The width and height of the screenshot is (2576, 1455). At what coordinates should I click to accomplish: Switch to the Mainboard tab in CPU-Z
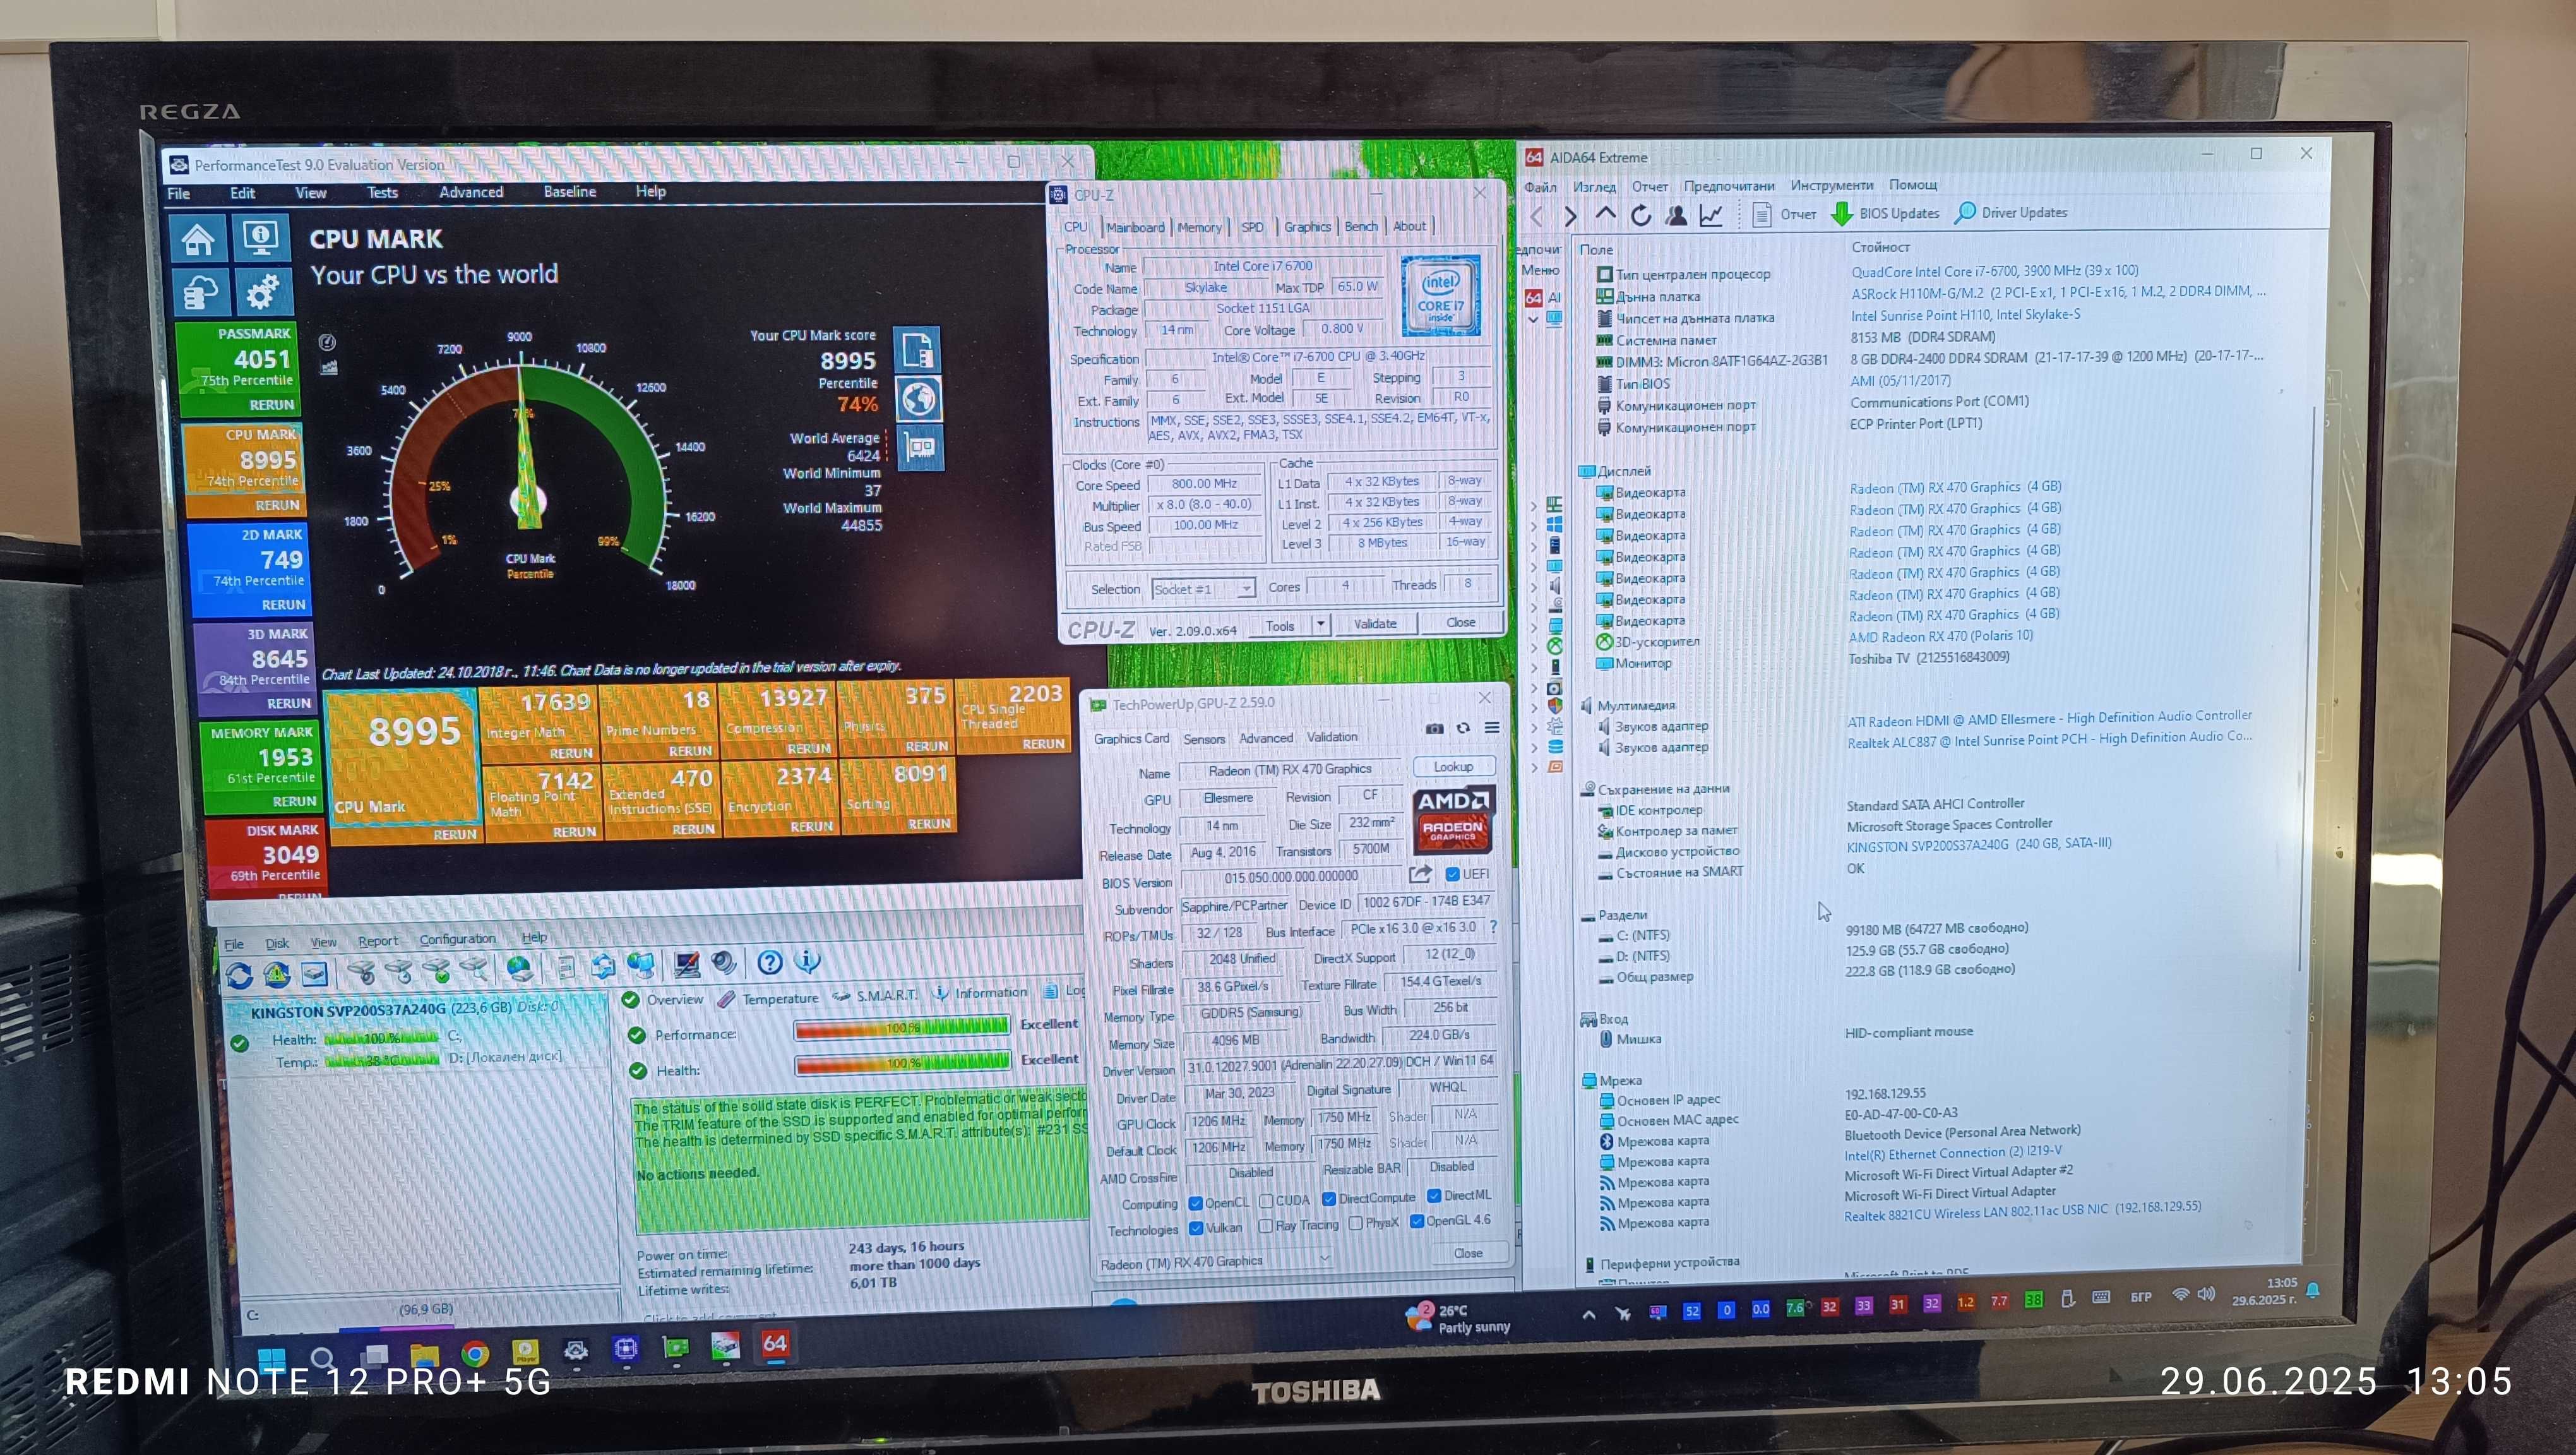point(1135,228)
